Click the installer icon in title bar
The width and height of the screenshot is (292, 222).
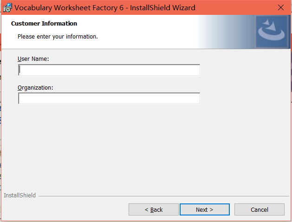tap(7, 7)
